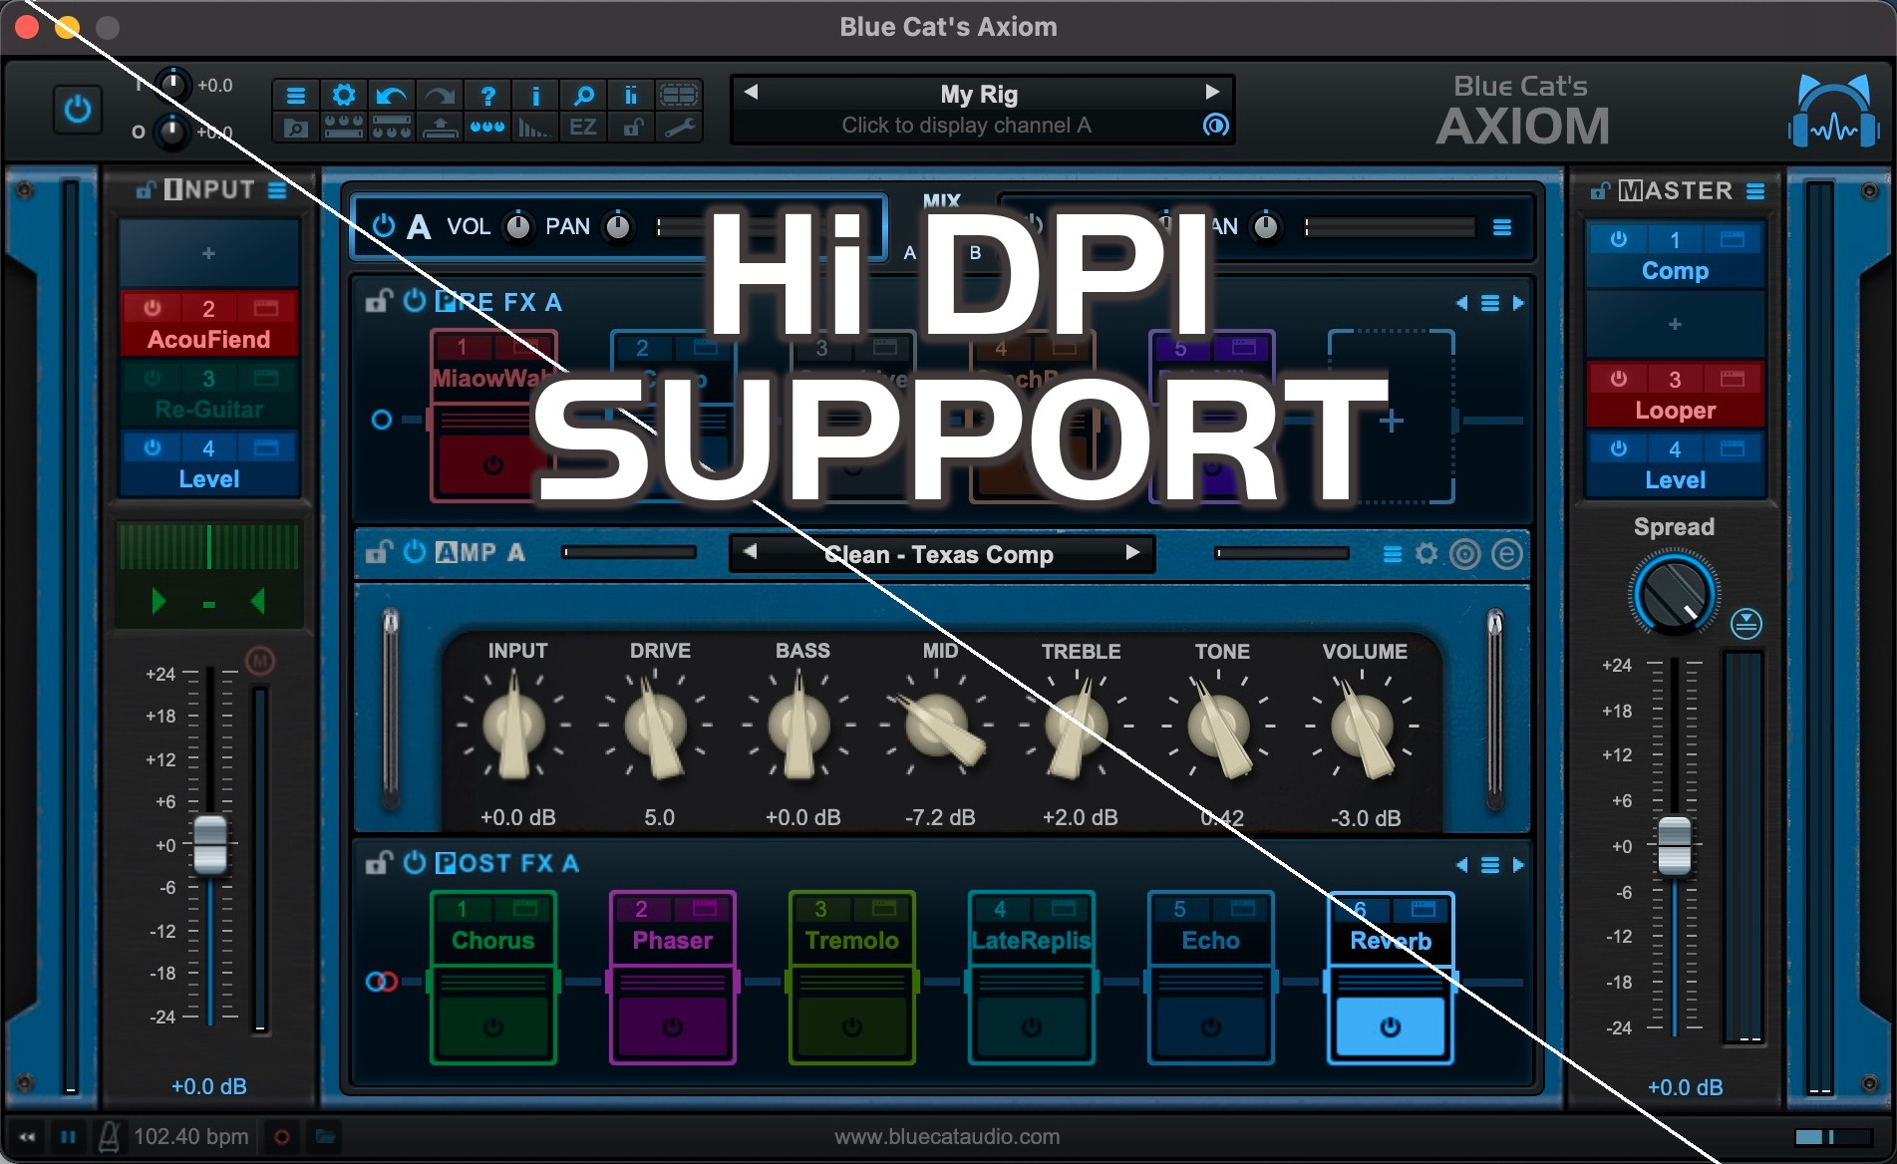Select the Tremolo pedal

(851, 940)
